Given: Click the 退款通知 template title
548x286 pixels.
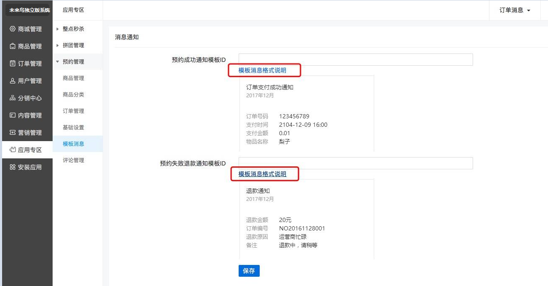Looking at the screenshot, I should [x=258, y=191].
